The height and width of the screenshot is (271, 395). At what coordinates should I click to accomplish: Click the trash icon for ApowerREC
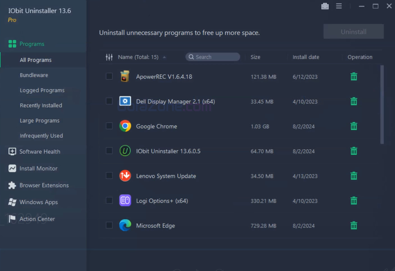click(354, 77)
